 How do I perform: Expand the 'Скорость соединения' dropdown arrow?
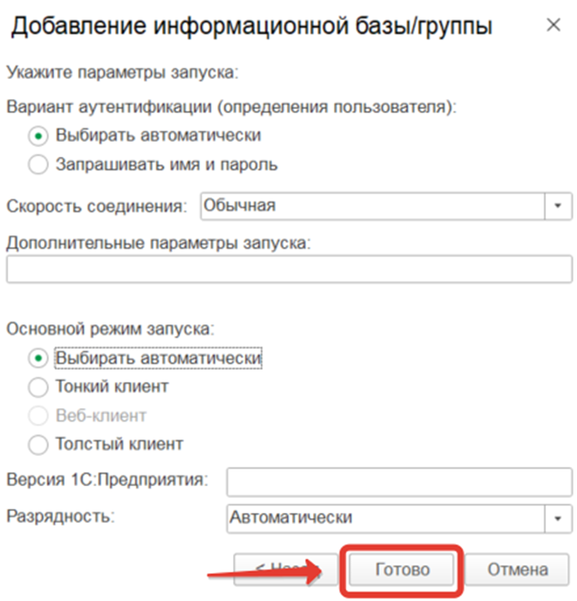(558, 206)
